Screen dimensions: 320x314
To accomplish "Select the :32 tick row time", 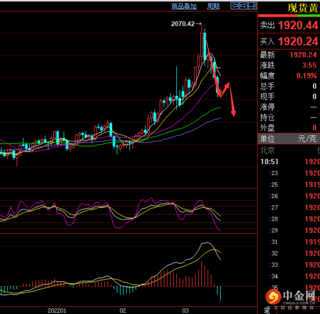I will (273, 253).
